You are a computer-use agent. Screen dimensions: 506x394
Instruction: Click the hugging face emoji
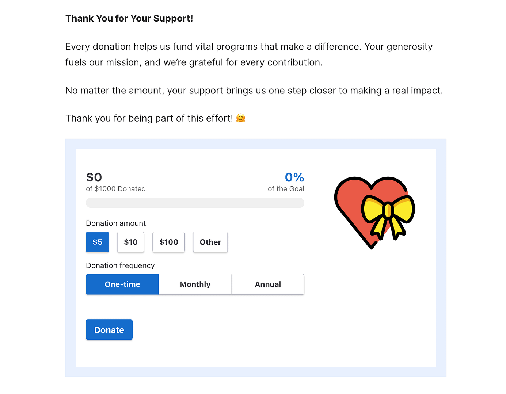click(x=240, y=118)
